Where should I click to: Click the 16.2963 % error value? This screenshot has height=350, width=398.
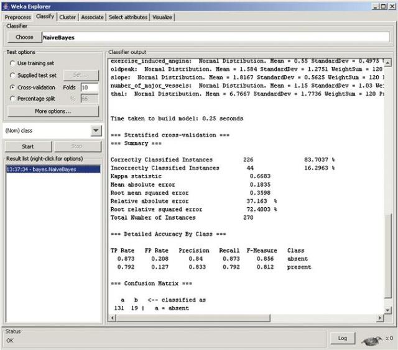click(x=320, y=168)
